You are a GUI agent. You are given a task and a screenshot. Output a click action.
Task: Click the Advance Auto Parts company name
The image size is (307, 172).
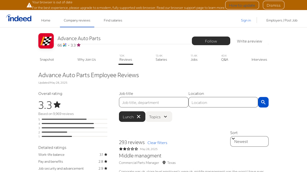(79, 38)
